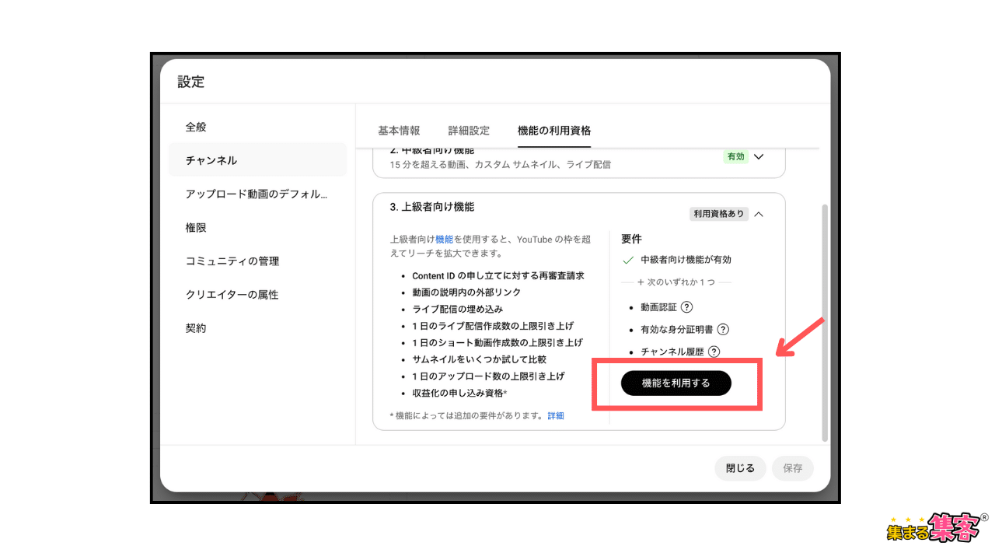Screen dimensions: 995x560
Task: Click the 機能を利用する button
Action: tap(676, 383)
